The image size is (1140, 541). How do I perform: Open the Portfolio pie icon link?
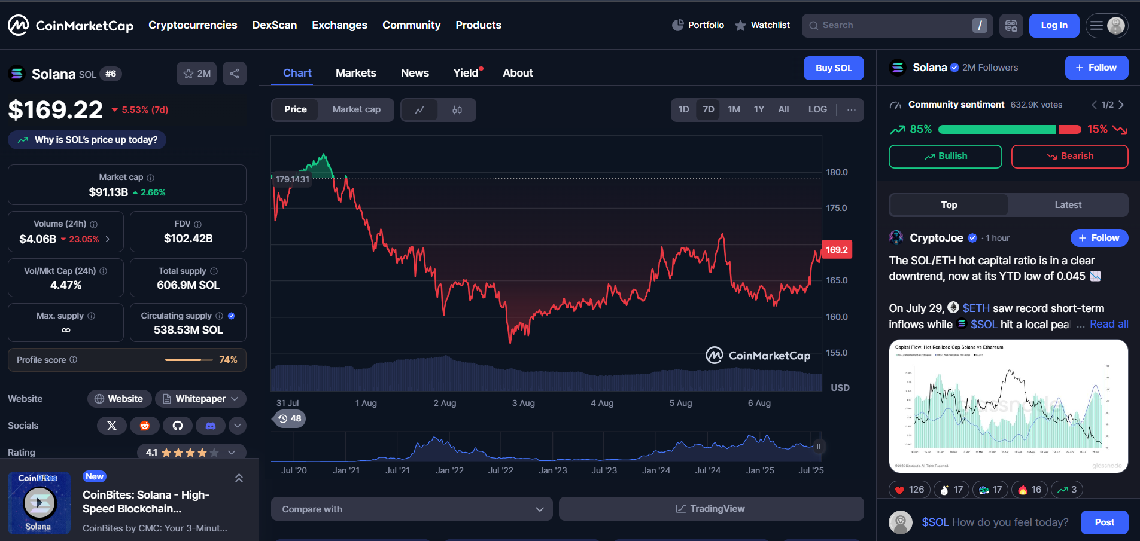coord(698,25)
